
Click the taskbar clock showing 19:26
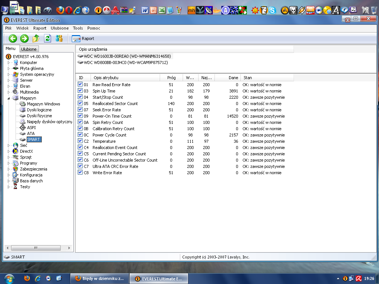[x=369, y=278]
